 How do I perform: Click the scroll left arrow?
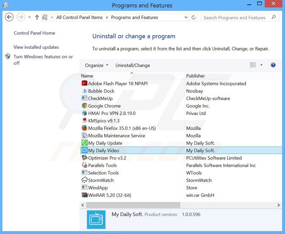click(x=83, y=205)
